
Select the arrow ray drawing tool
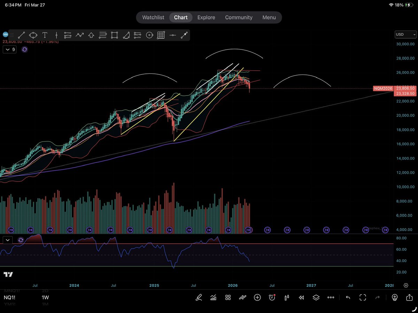184,35
